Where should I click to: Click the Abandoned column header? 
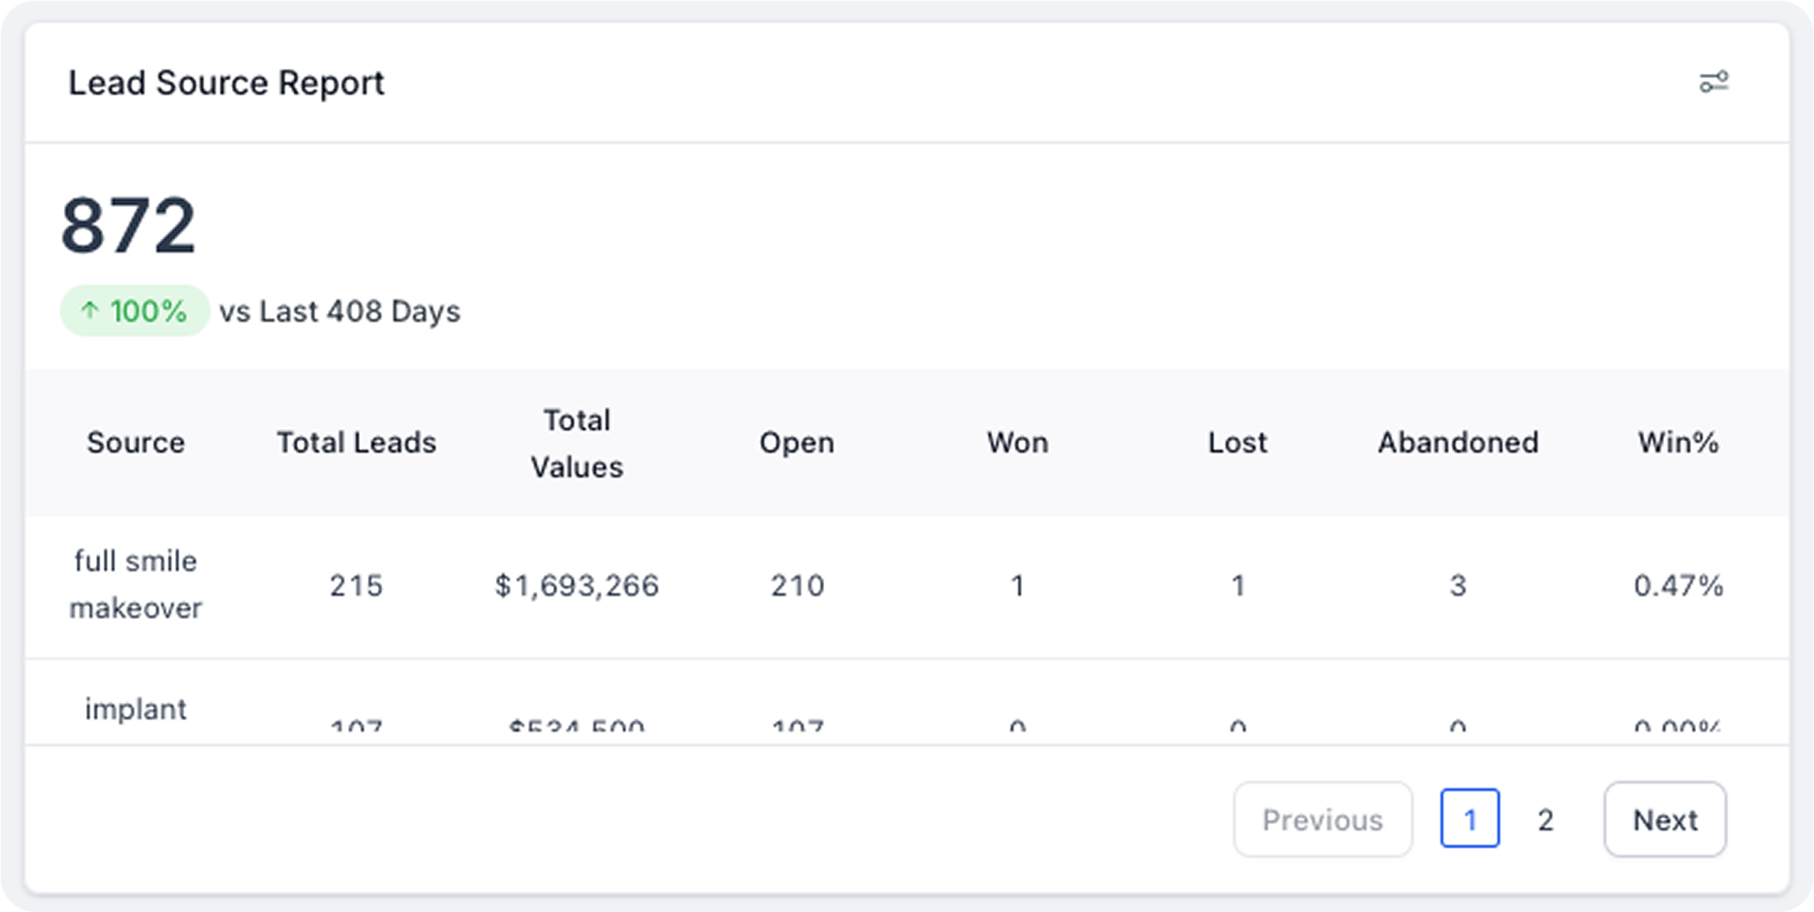coord(1458,442)
